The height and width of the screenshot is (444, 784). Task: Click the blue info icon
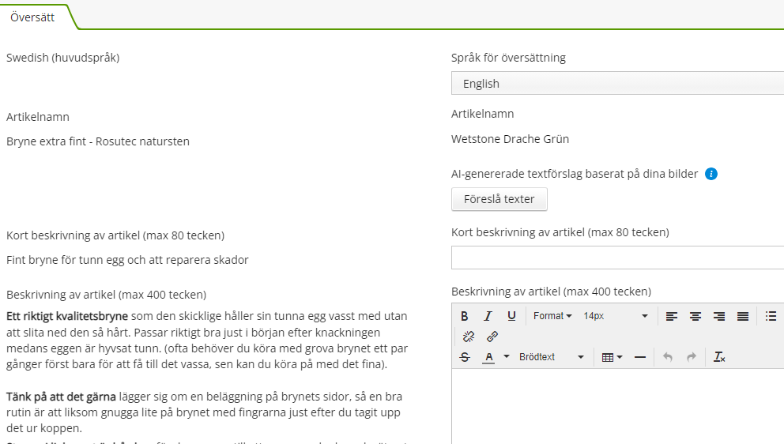pos(711,174)
